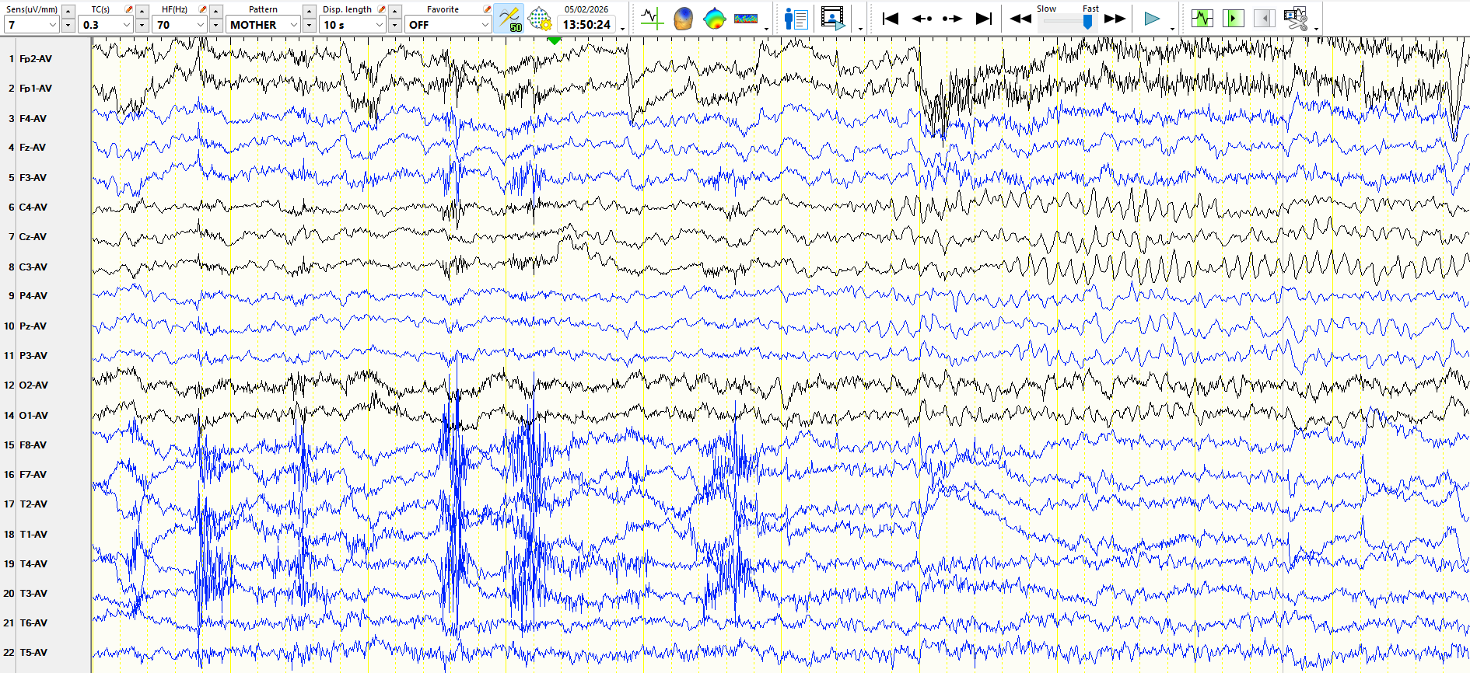This screenshot has height=673, width=1470.
Task: Decrease the HF(Hz) value with down arrow
Action: [x=216, y=25]
